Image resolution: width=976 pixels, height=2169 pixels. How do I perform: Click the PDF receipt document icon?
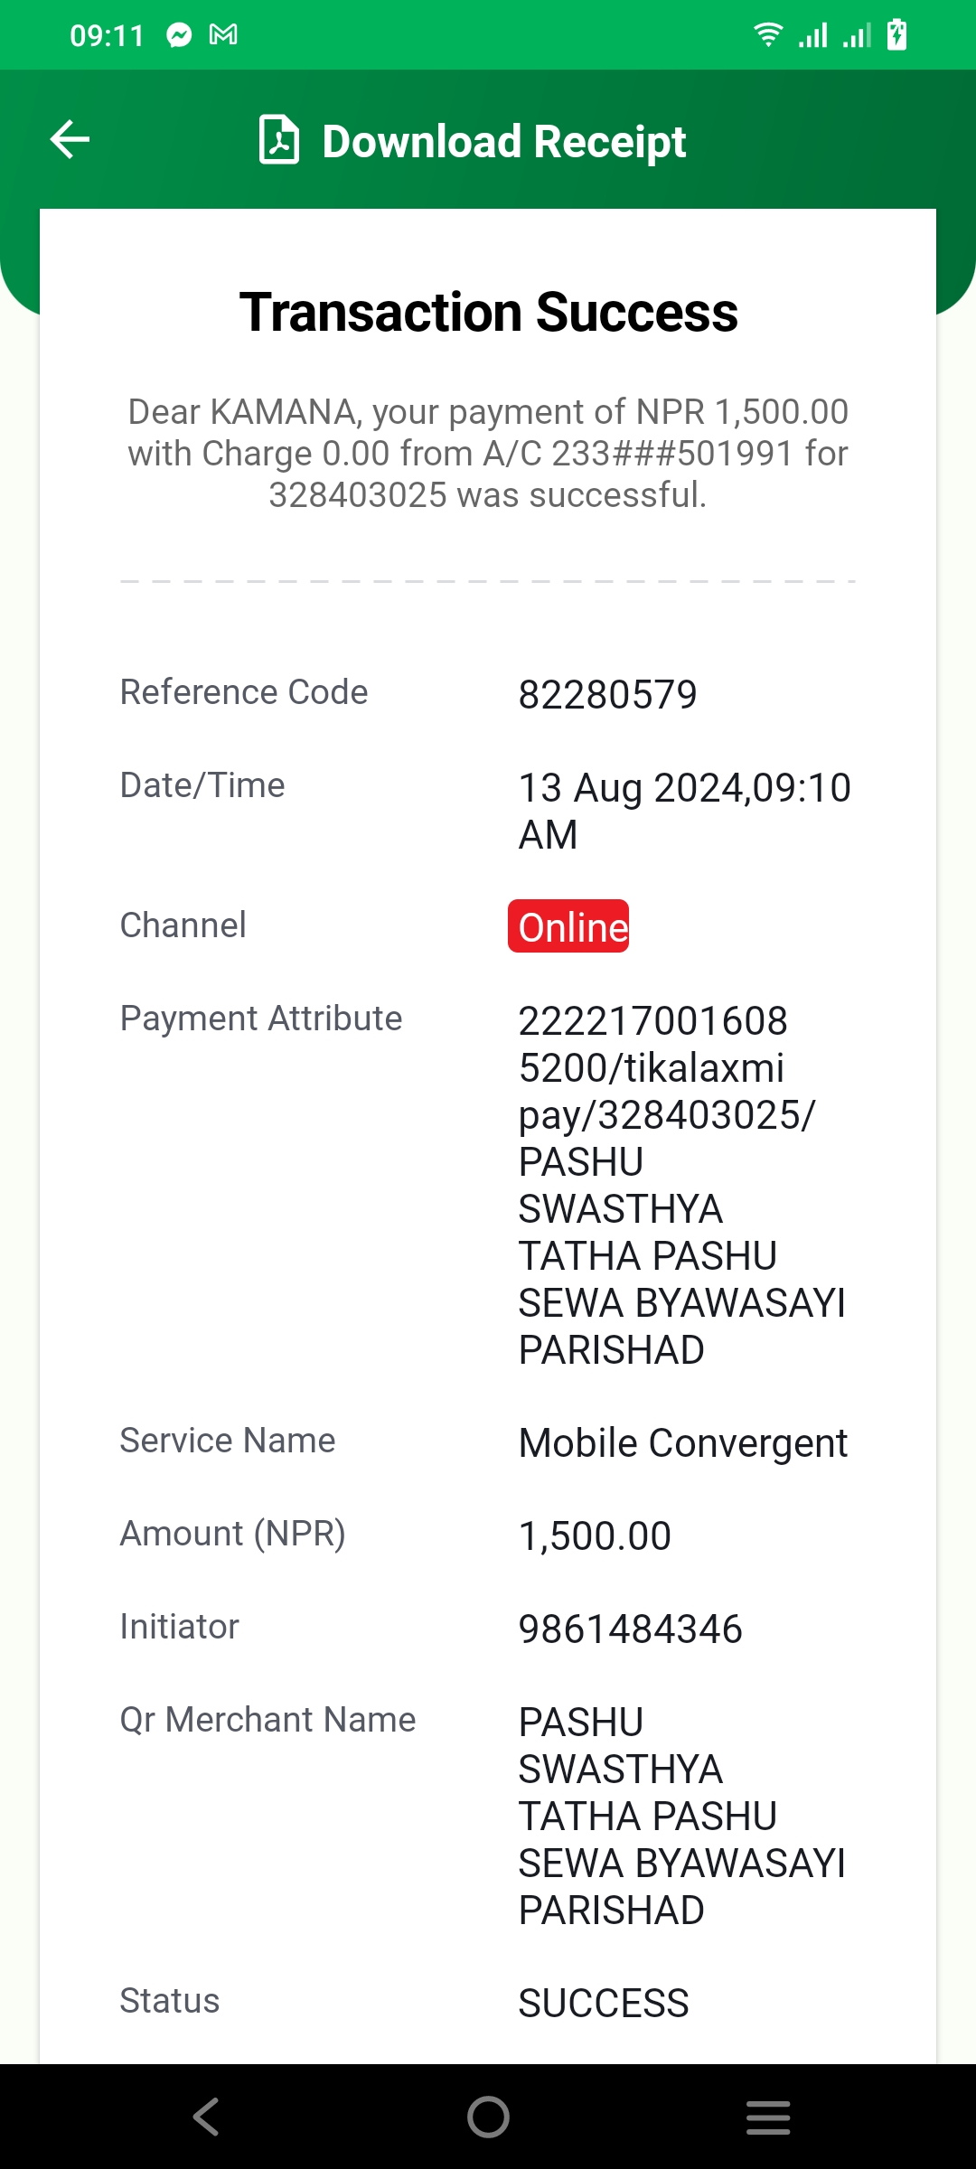point(279,140)
